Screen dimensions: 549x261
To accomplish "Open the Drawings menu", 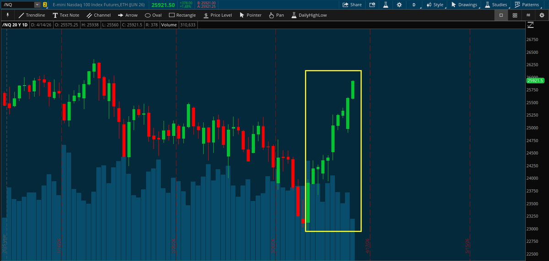I will (x=464, y=5).
